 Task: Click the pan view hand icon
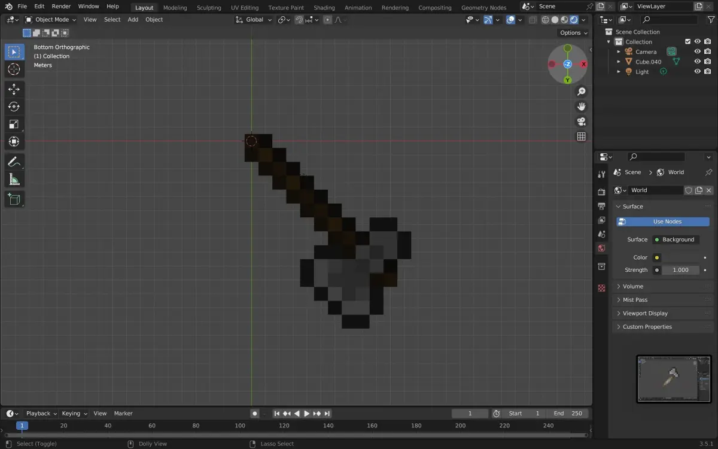(581, 107)
